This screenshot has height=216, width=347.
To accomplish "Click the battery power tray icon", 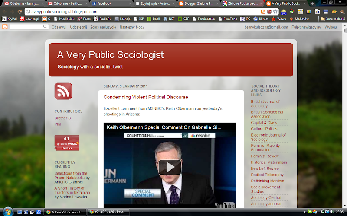I will [x=322, y=212].
